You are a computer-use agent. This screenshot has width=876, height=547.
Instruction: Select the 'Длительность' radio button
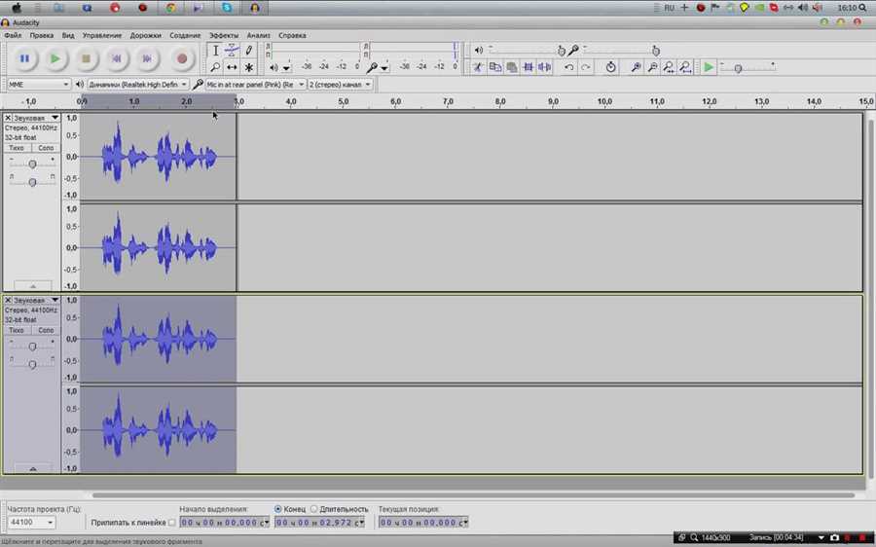(x=313, y=509)
